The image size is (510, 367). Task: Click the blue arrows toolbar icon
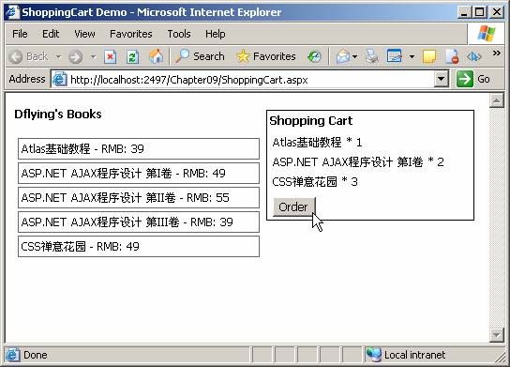473,57
